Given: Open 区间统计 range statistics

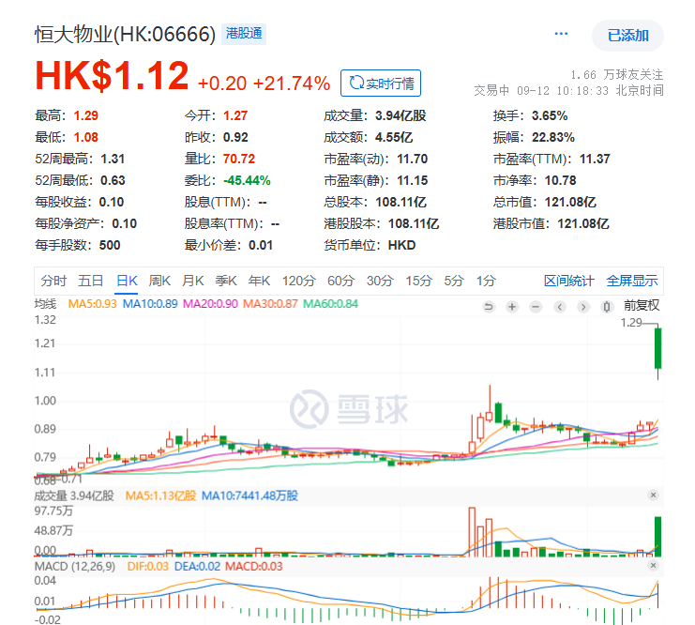Looking at the screenshot, I should tap(568, 281).
